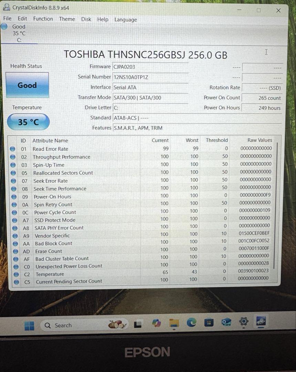Viewport: 296px width, 372px height.
Task: Click the status dot for Bad Block Count
Action: pyautogui.click(x=15, y=244)
